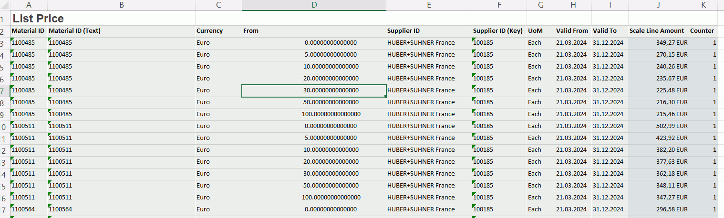Select the 296,58 EUR amount cell
Viewport: 724px width, 218px height.
pyautogui.click(x=658, y=209)
